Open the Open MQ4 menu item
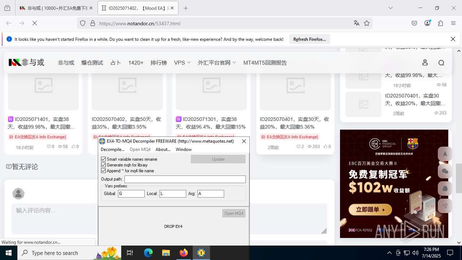Screen dimensions: 462x260 coord(140,149)
